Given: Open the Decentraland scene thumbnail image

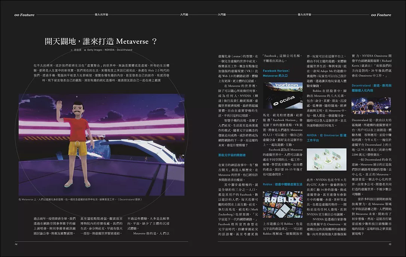Looking at the screenshot, I should [x=371, y=106].
